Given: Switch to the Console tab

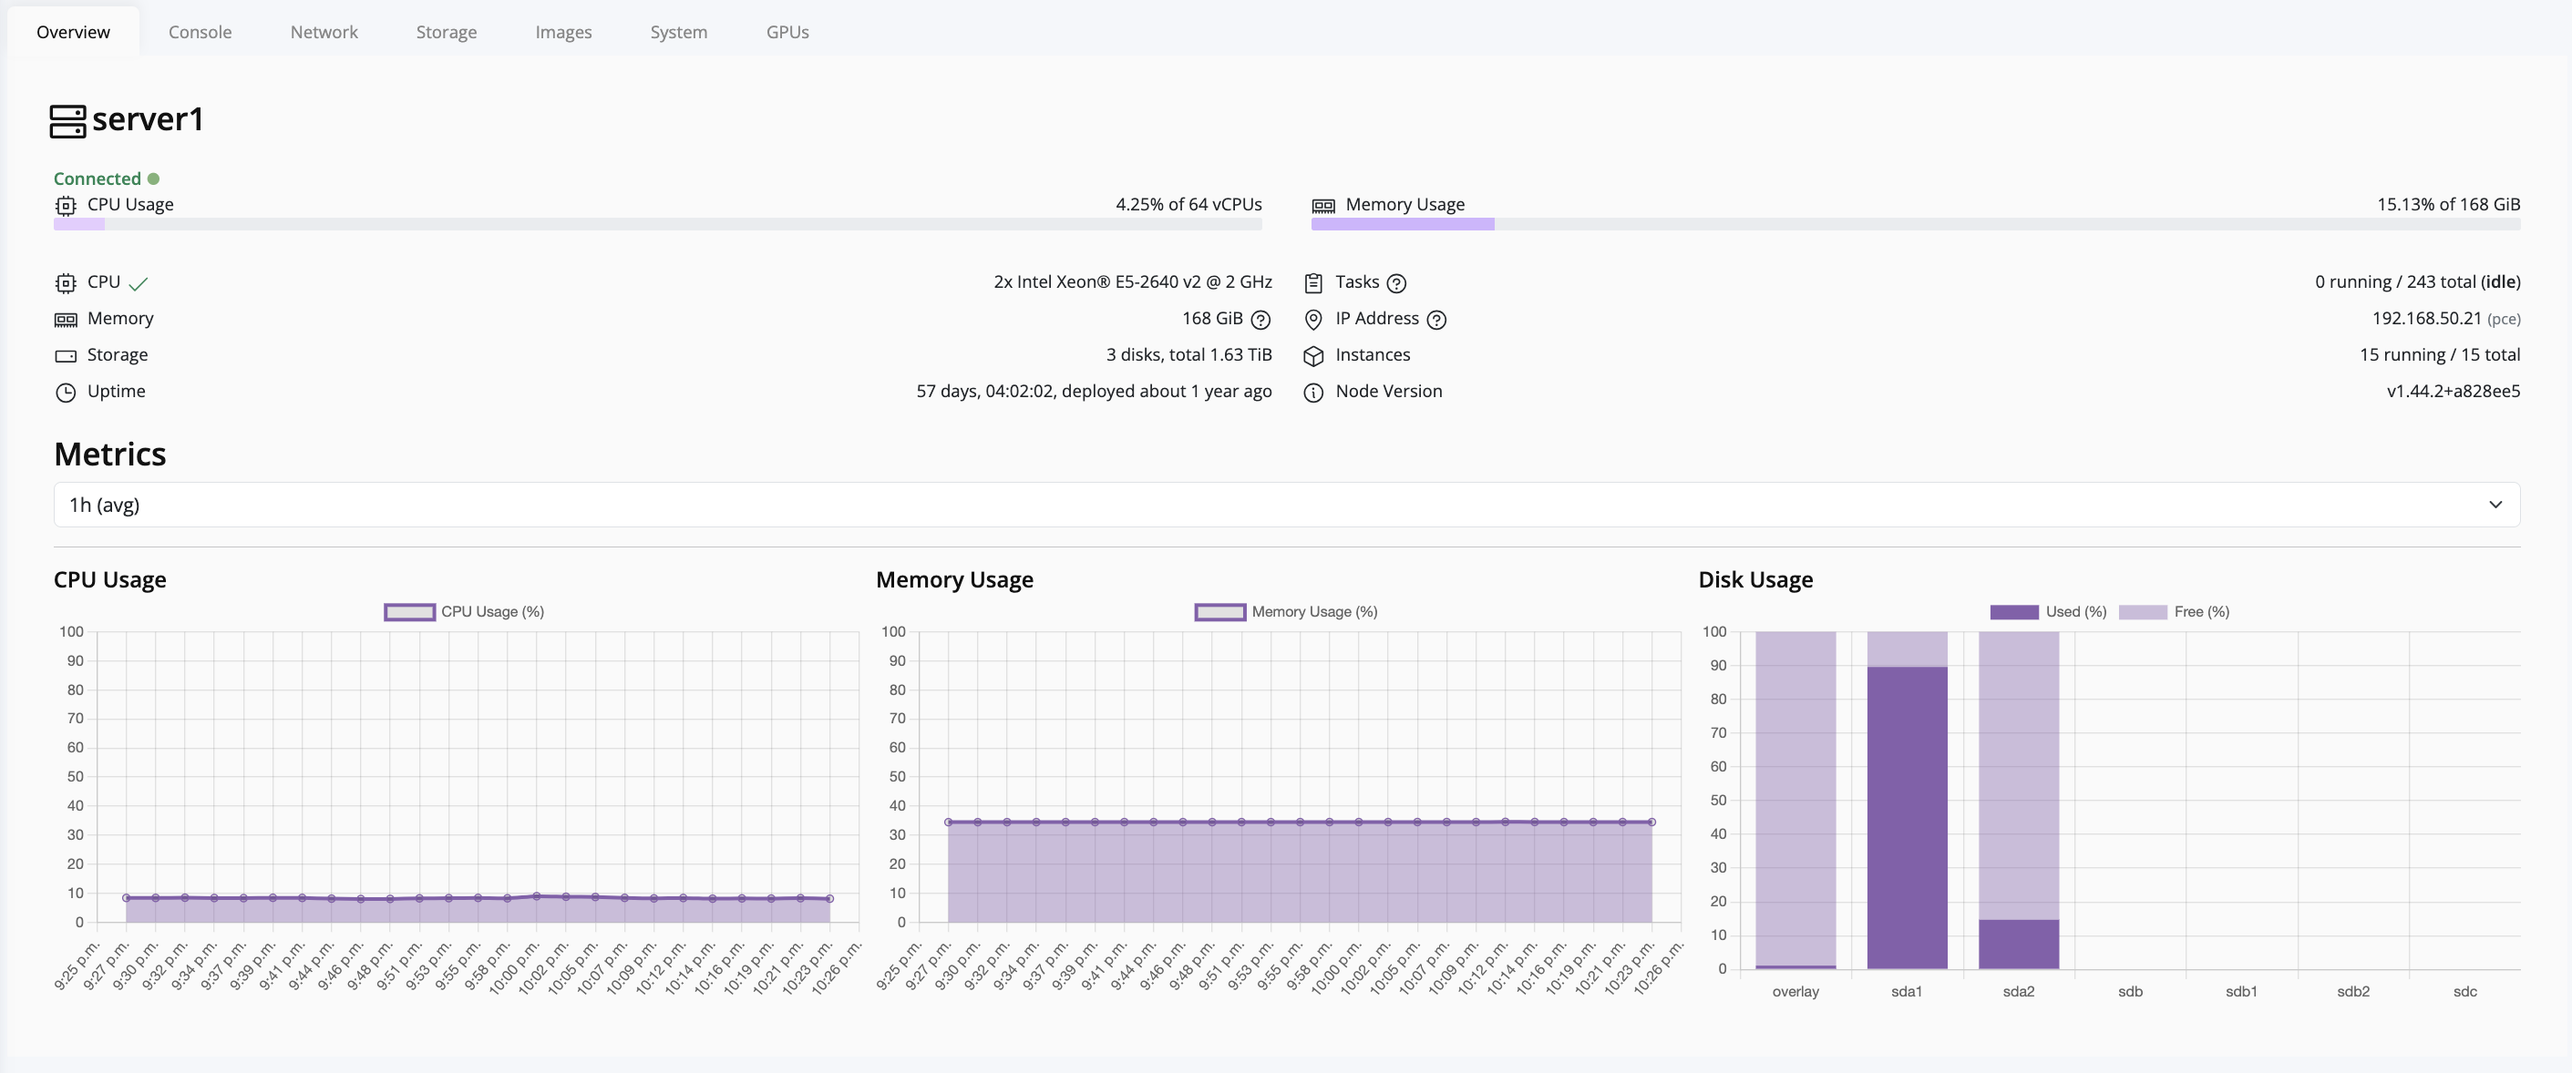Looking at the screenshot, I should [199, 31].
